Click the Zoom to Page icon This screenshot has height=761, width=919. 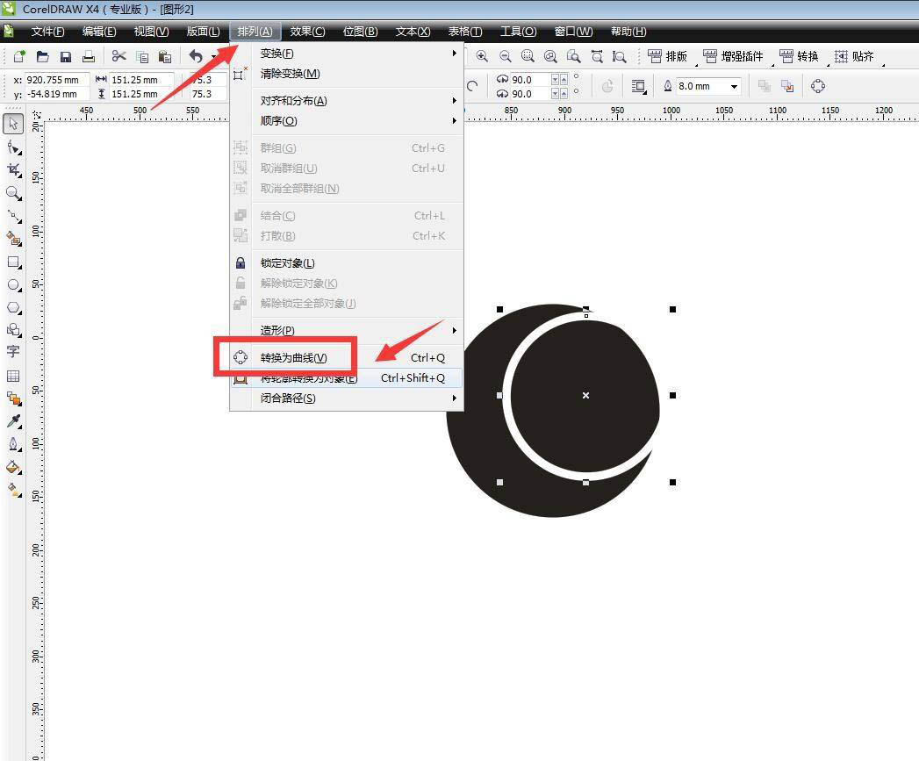(x=574, y=56)
